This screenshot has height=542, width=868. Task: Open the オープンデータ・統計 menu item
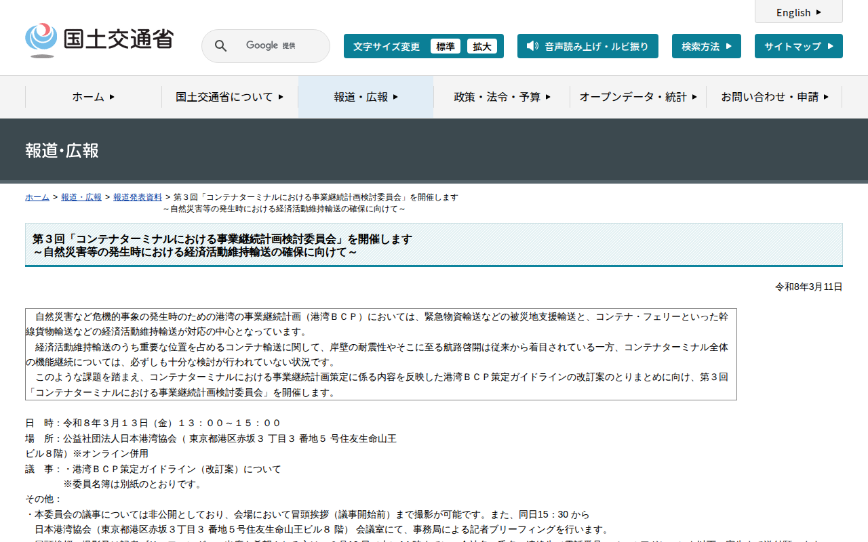[x=638, y=97]
